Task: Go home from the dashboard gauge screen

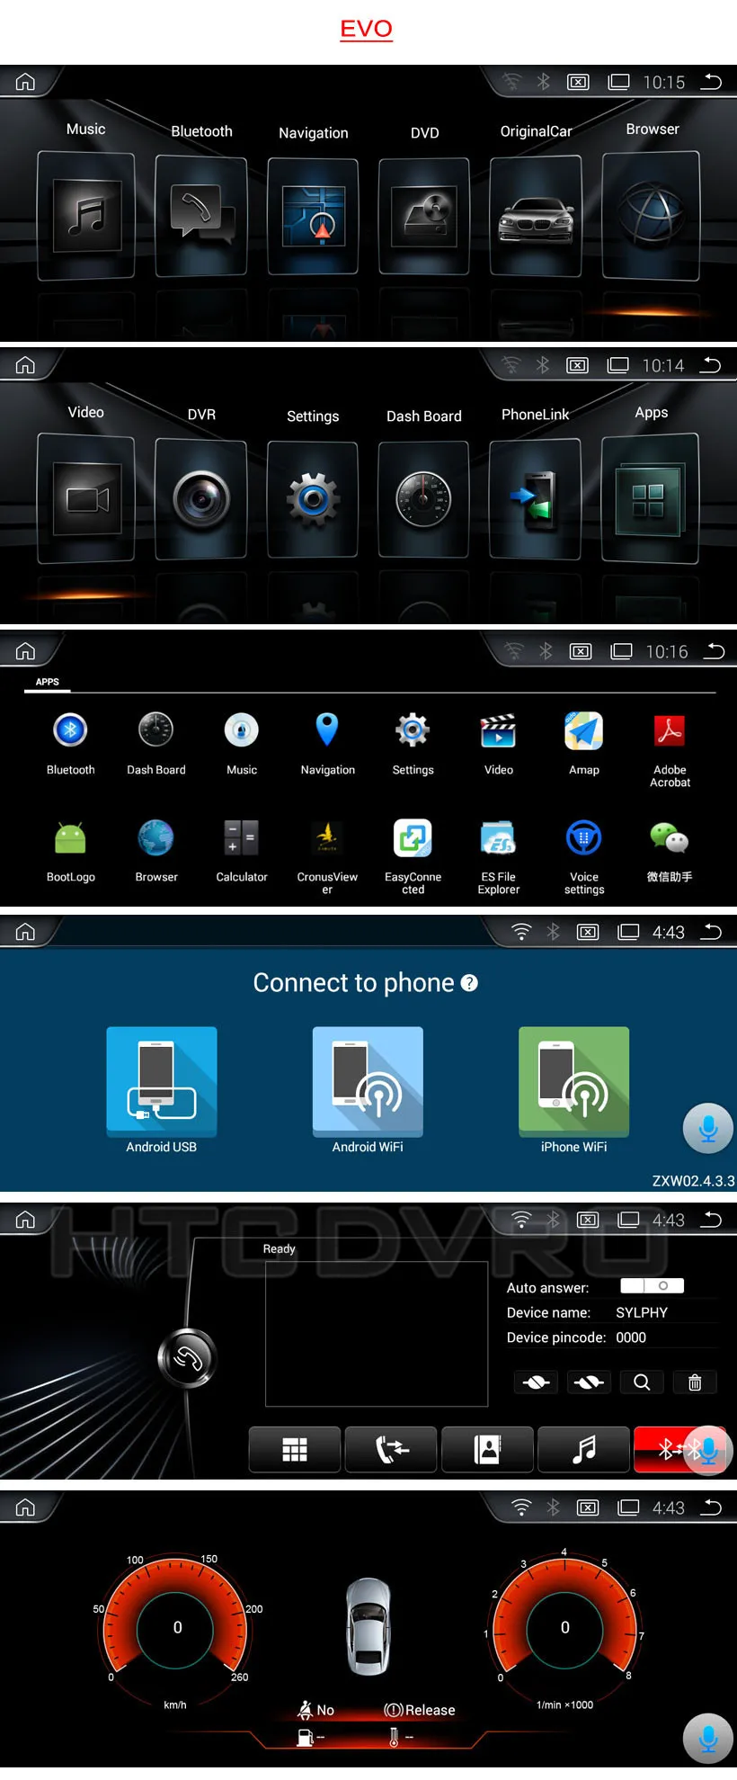Action: tap(25, 1507)
